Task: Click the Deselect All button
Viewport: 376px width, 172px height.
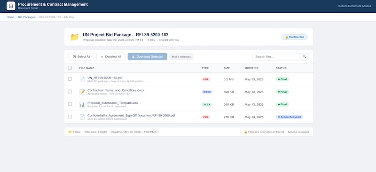Action: 111,56
